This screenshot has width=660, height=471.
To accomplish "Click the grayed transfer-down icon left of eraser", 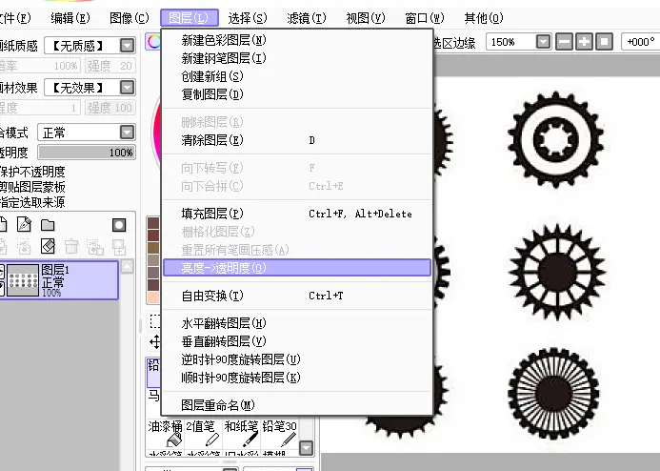I will [x=24, y=246].
